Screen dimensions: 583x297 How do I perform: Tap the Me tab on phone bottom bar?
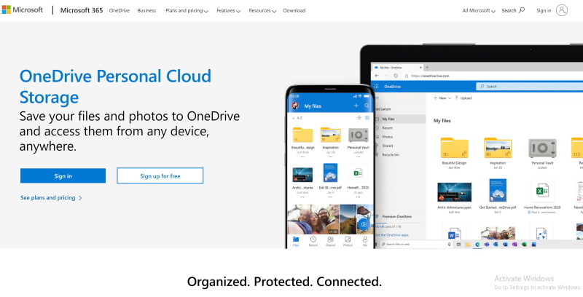[365, 242]
